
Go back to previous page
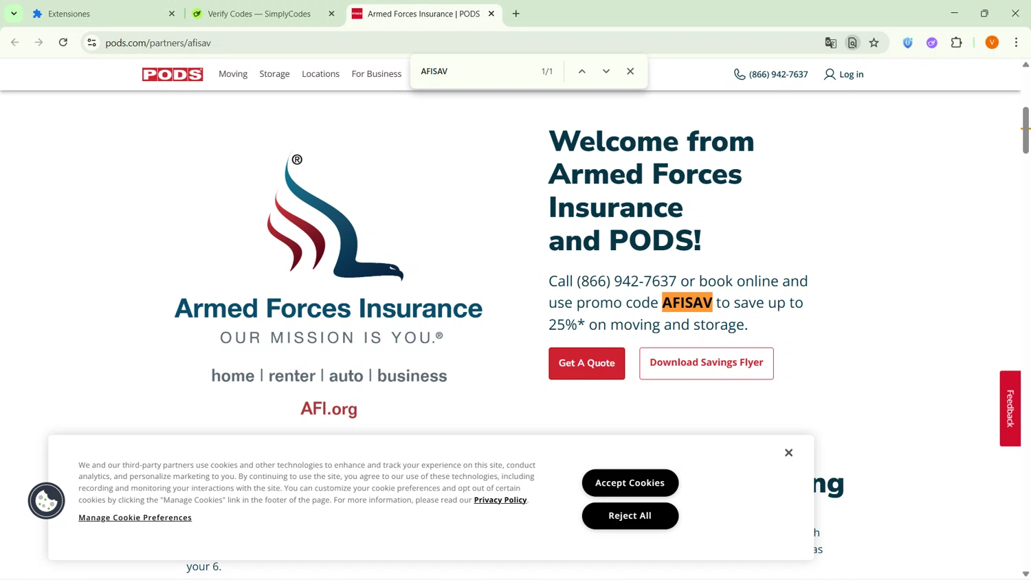pyautogui.click(x=15, y=43)
